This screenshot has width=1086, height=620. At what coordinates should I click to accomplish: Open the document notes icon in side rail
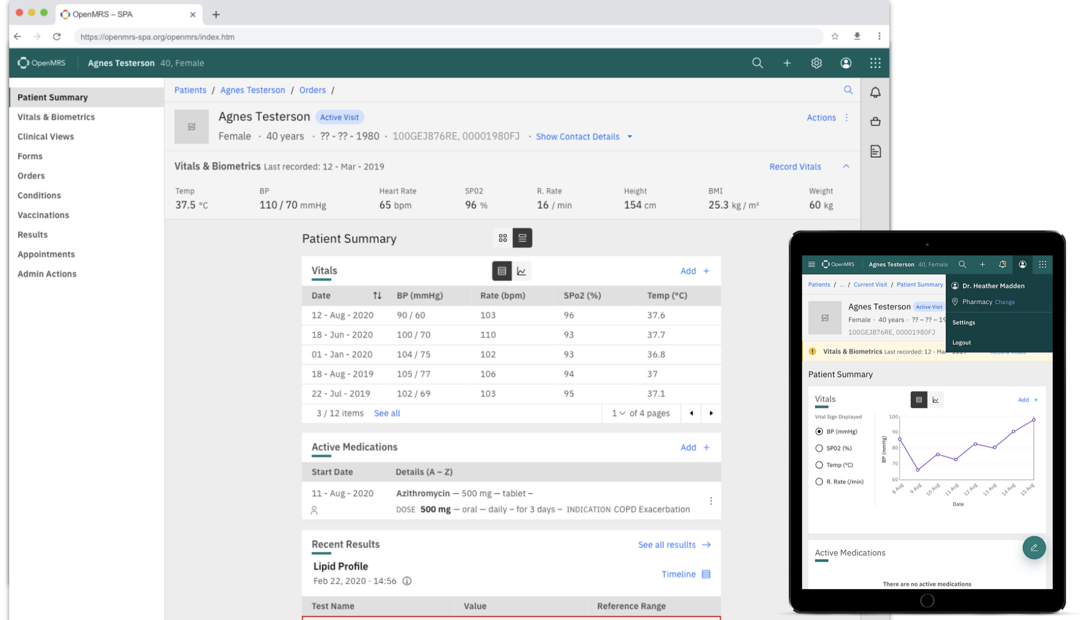[875, 151]
